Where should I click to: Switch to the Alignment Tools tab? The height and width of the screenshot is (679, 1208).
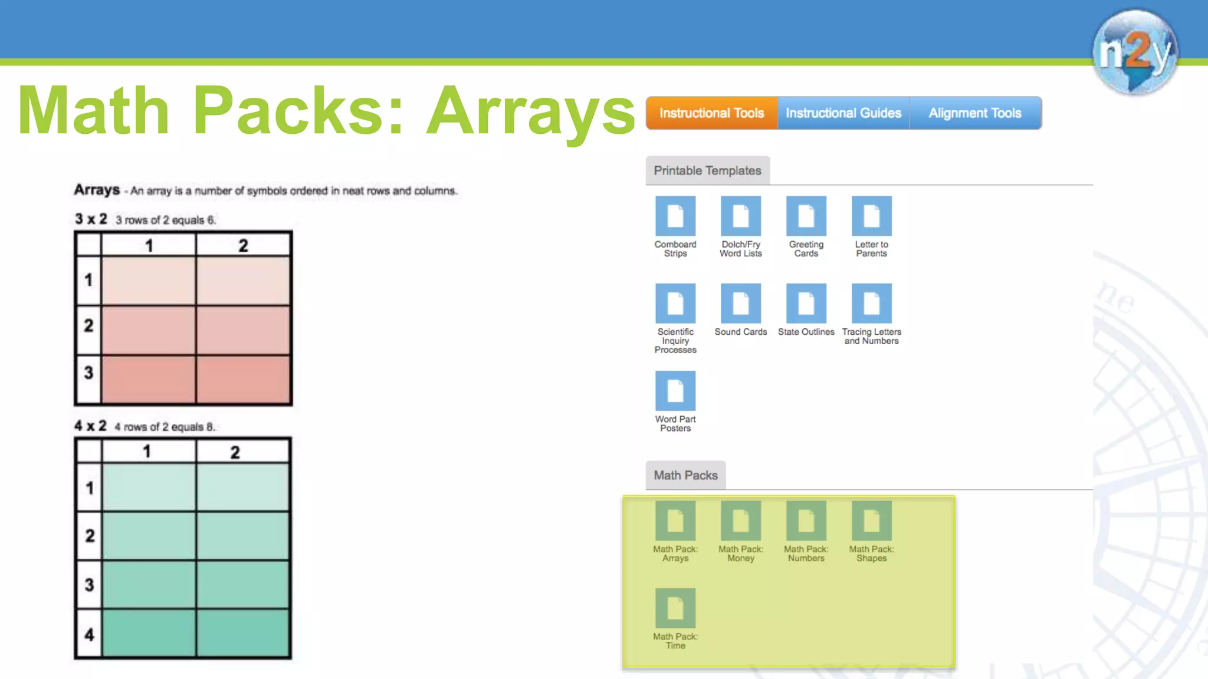pos(976,113)
